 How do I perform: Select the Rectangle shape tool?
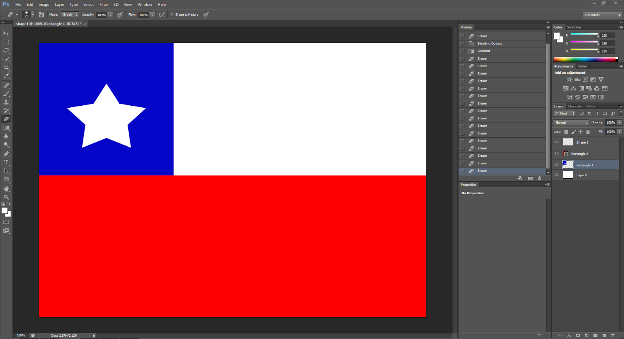6,179
